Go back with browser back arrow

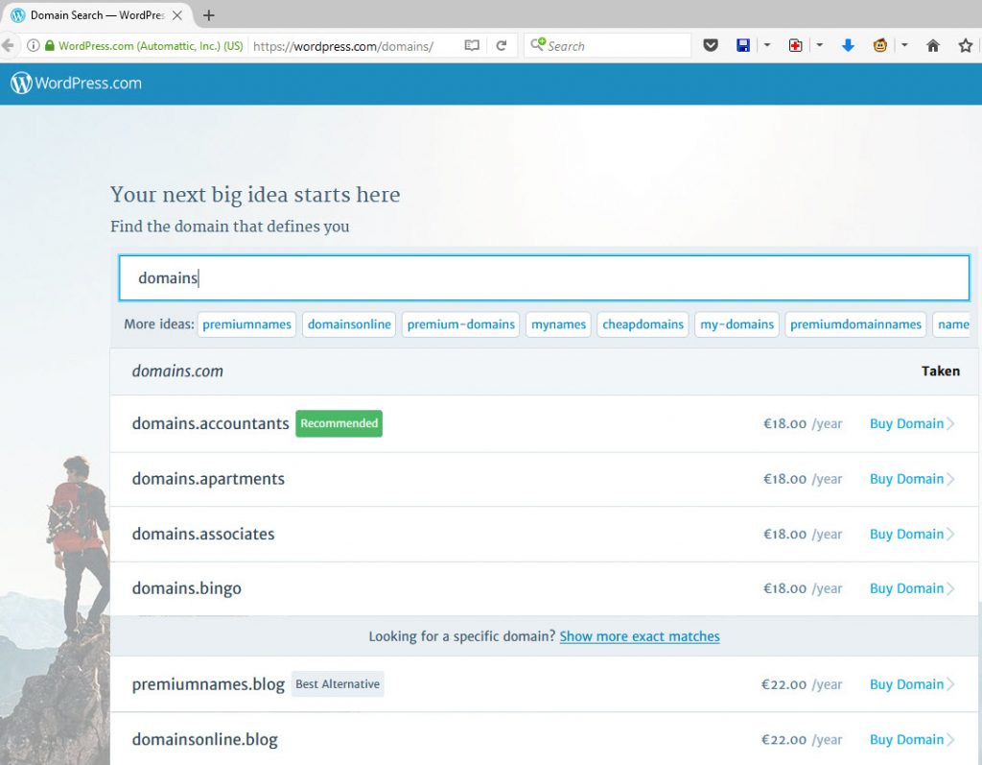pos(7,45)
